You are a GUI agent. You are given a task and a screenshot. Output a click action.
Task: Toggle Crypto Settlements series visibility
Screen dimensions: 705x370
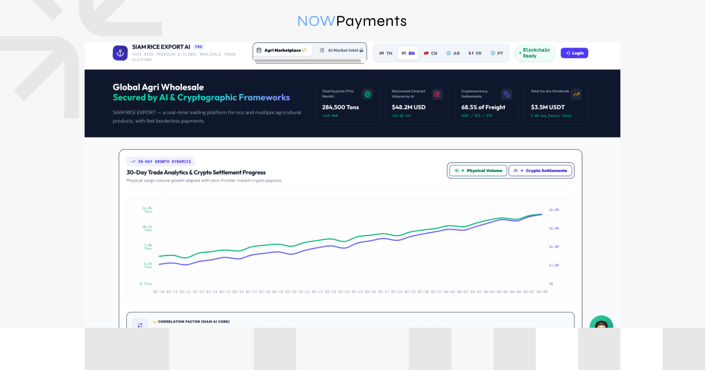point(540,170)
